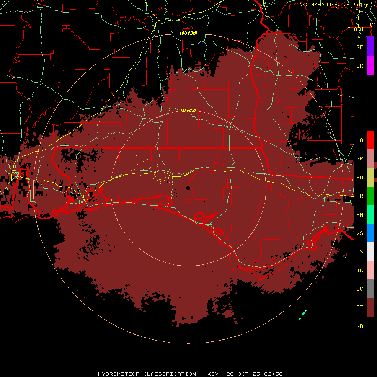Screen dimensions: 377x377
Task: Click the RF legend label
Action: click(x=359, y=47)
